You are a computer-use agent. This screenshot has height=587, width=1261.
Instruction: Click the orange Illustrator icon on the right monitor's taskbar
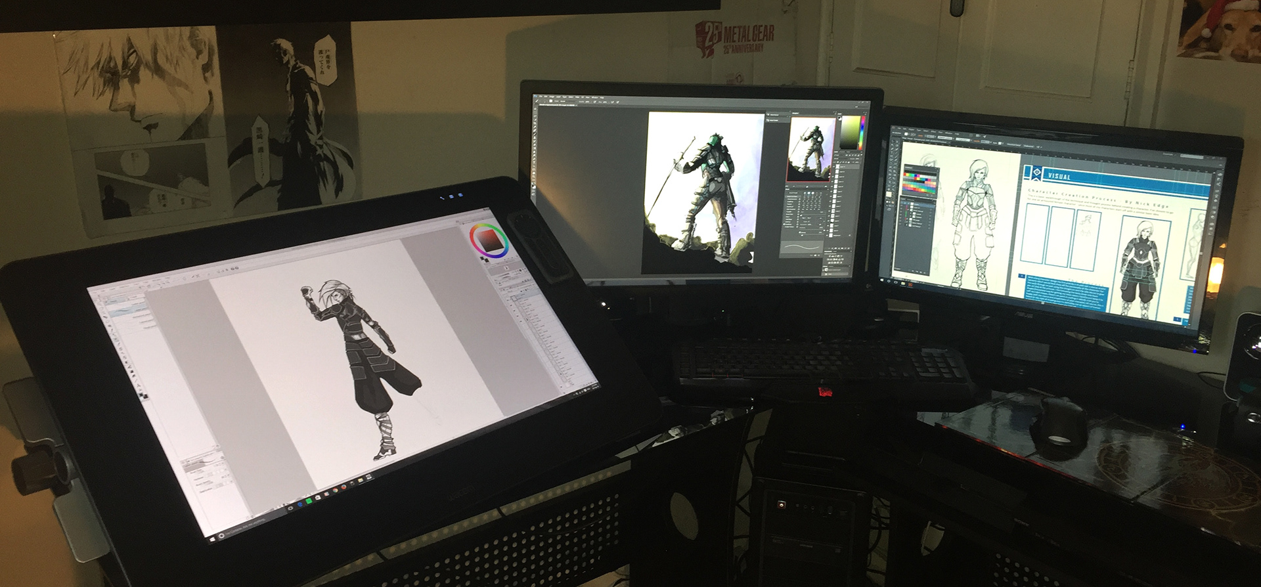[x=910, y=285]
